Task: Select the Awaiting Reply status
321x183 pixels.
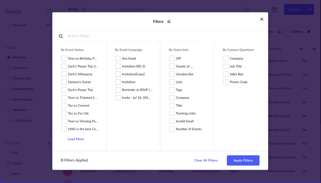Action: pos(9,89)
